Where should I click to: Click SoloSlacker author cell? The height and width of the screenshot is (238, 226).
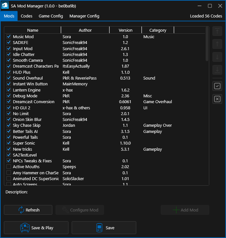[x=73, y=178]
